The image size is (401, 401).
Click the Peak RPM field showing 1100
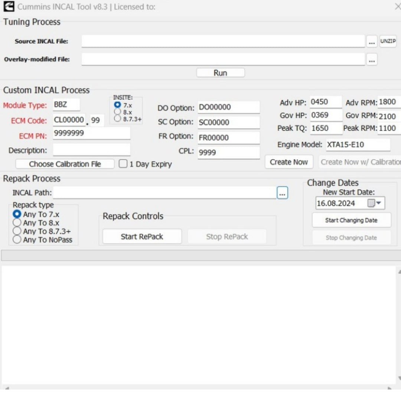point(389,128)
